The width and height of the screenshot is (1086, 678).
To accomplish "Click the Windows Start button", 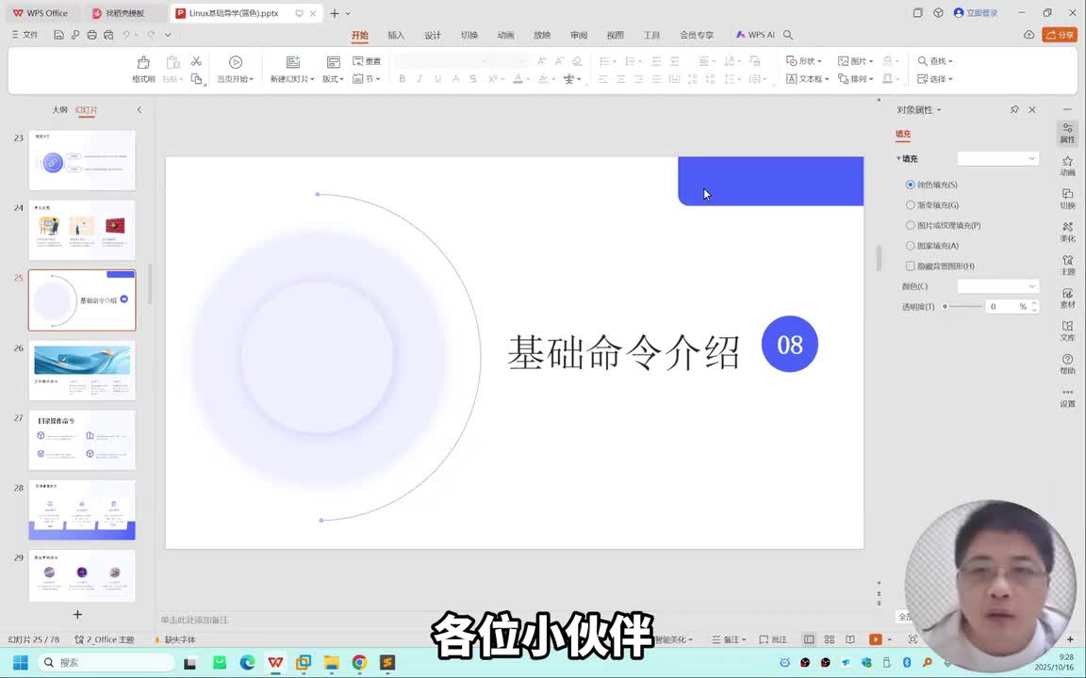I will tap(20, 662).
